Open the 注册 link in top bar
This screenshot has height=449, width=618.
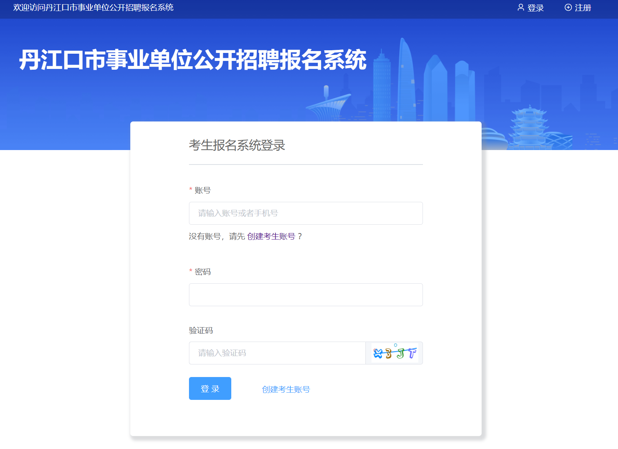583,8
